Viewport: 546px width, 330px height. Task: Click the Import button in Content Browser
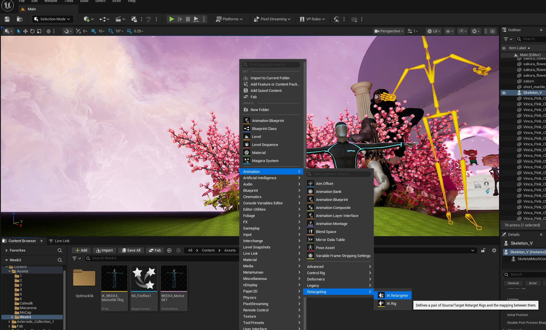coord(105,250)
